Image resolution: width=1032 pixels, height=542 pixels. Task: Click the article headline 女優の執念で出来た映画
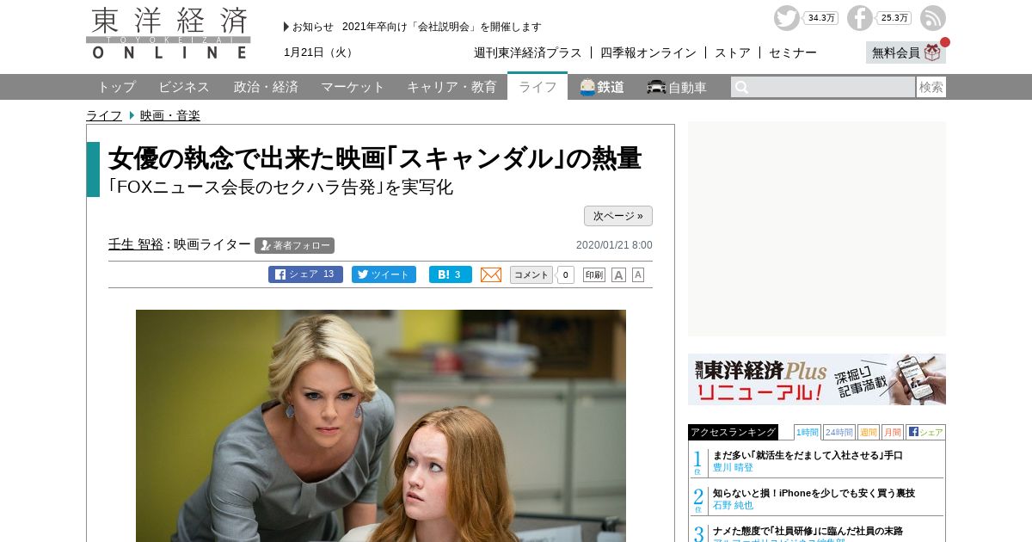tap(375, 158)
